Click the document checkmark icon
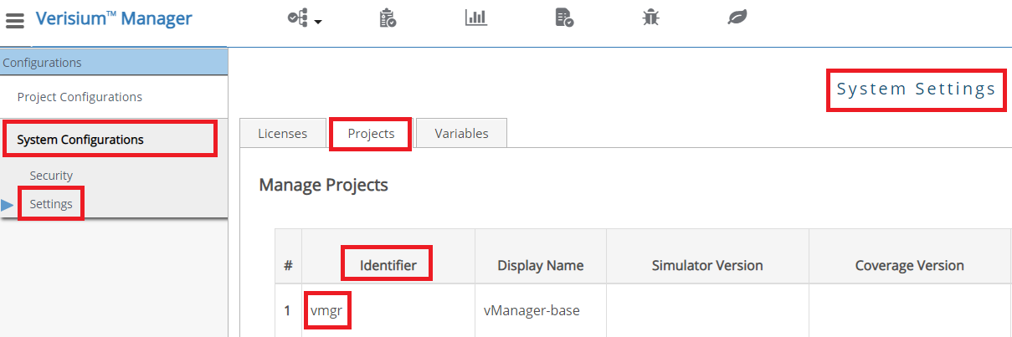The width and height of the screenshot is (1012, 337). [564, 18]
